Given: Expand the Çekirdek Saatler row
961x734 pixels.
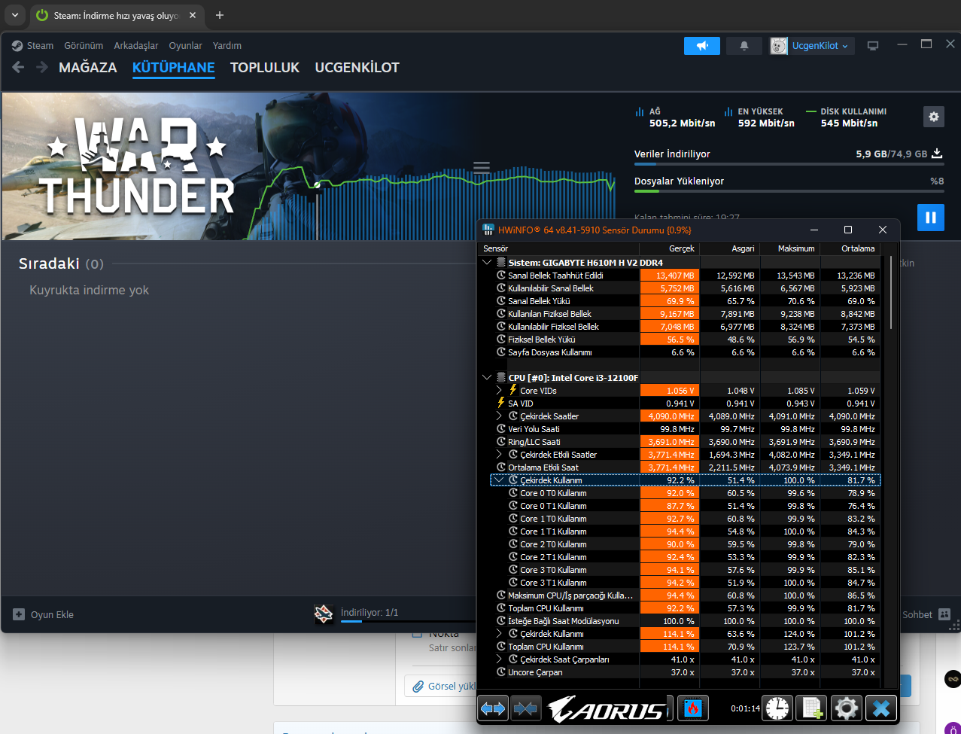Looking at the screenshot, I should click(x=499, y=416).
